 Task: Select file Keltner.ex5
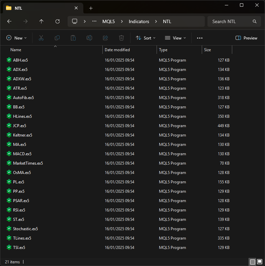pyautogui.click(x=22, y=135)
